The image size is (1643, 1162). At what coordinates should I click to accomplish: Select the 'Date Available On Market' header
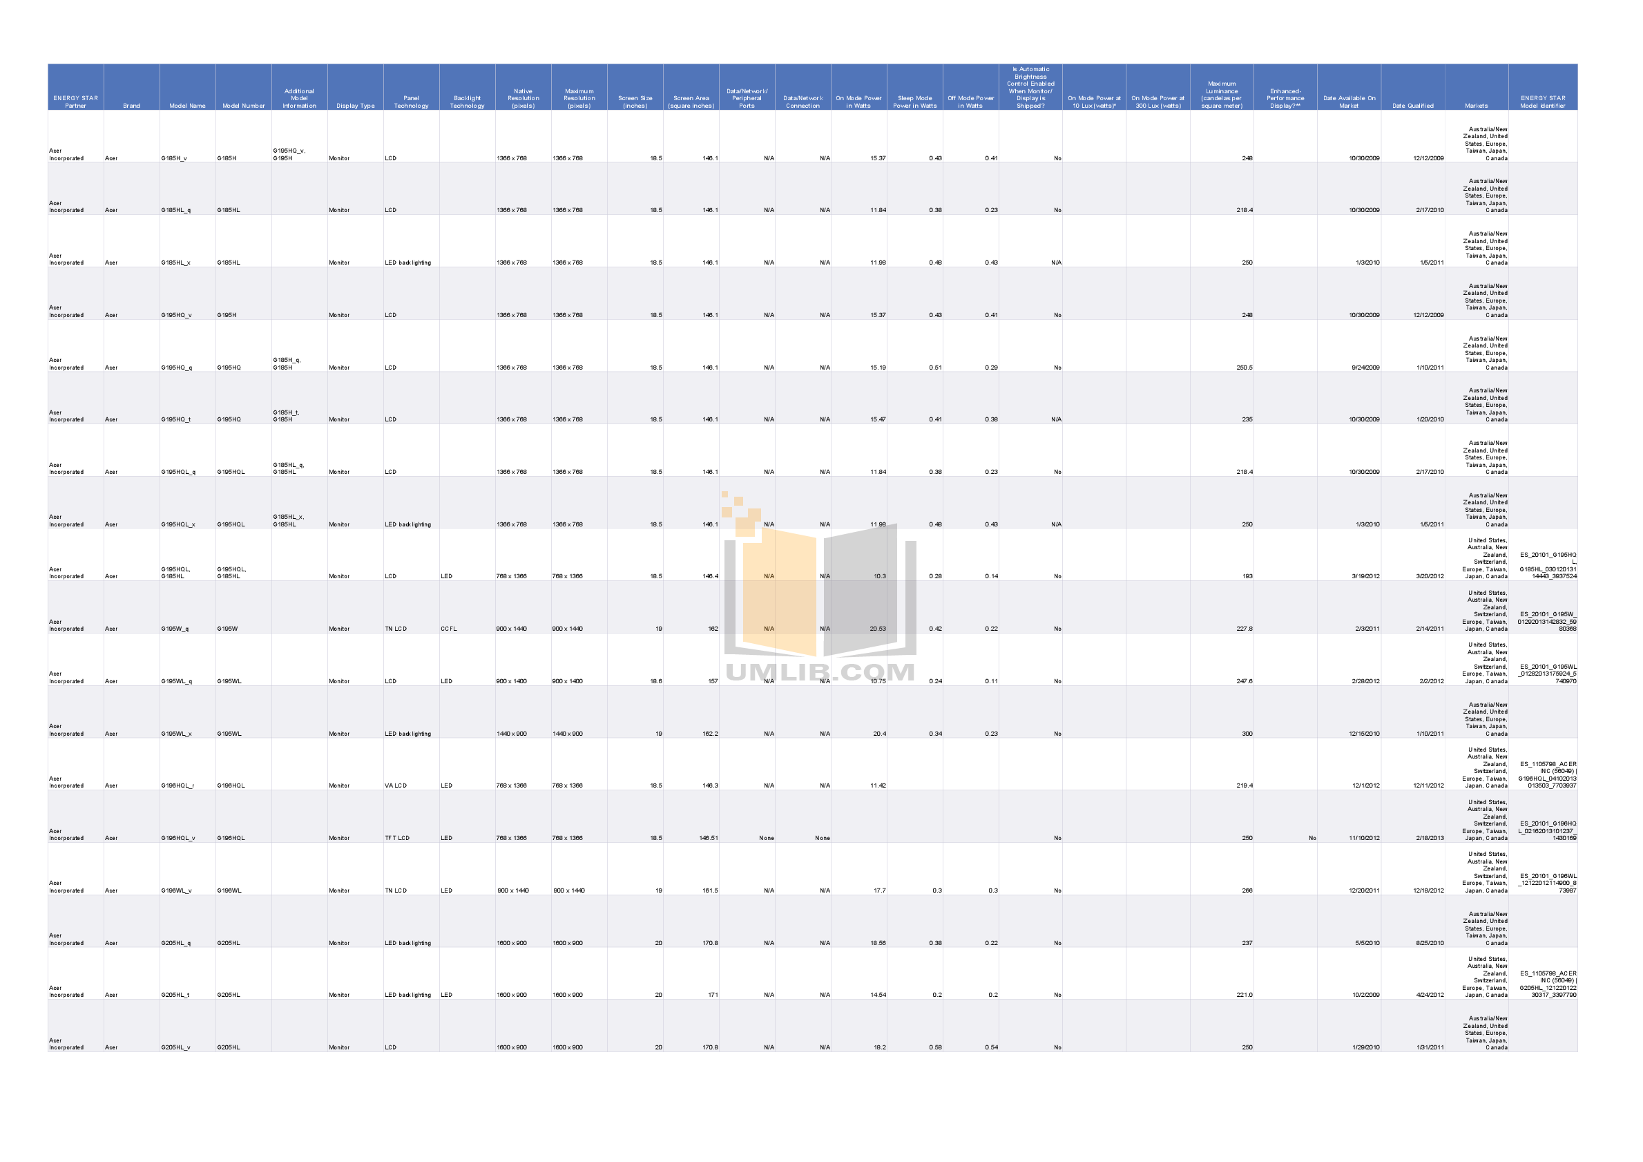click(1349, 102)
